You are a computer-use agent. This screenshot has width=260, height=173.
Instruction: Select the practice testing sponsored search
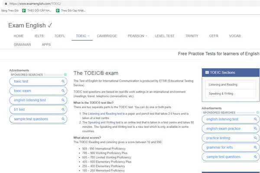[x=231, y=138]
